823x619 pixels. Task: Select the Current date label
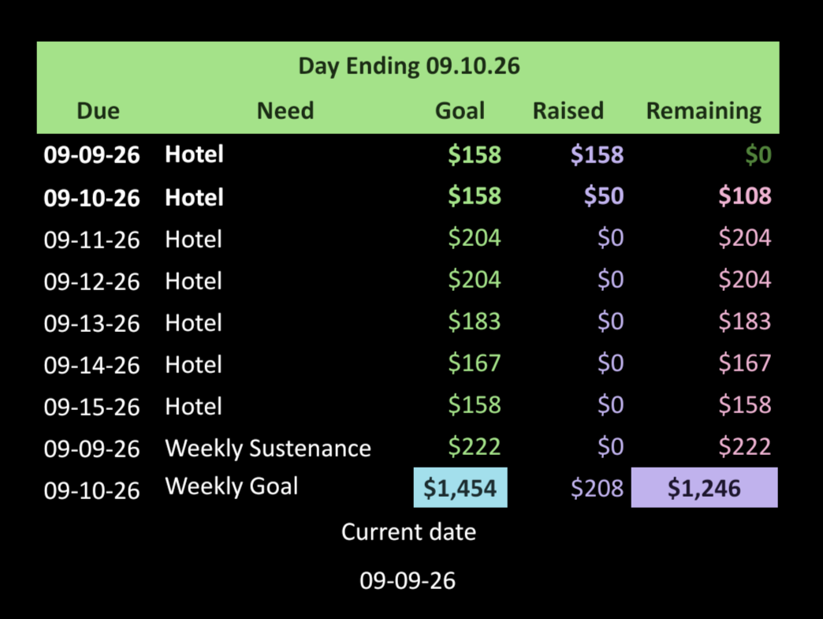click(409, 531)
